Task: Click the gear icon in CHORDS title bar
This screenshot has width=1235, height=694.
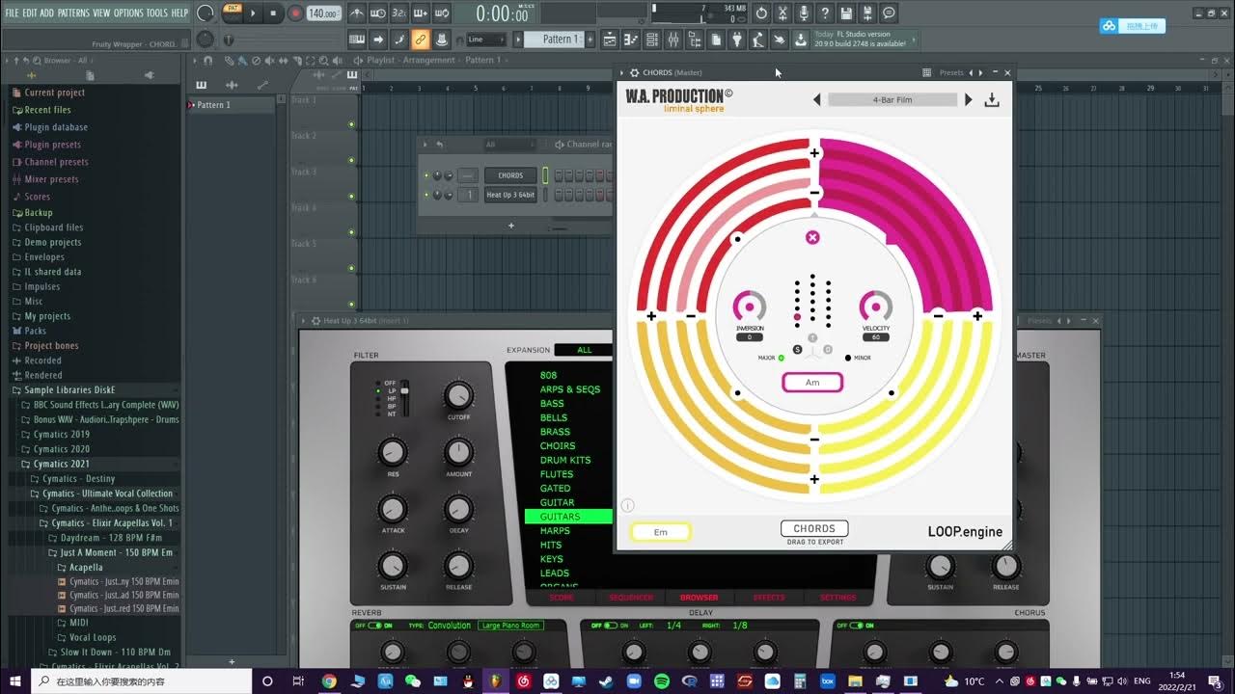Action: coord(634,72)
